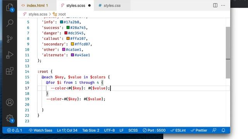248x139 pixels.
Task: Click :root in the breadcrumb
Action: 62,14
